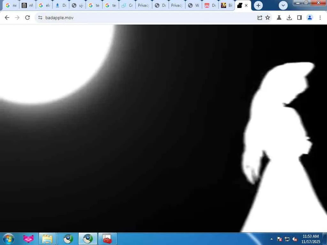Open Action Center flag icon

(279, 239)
